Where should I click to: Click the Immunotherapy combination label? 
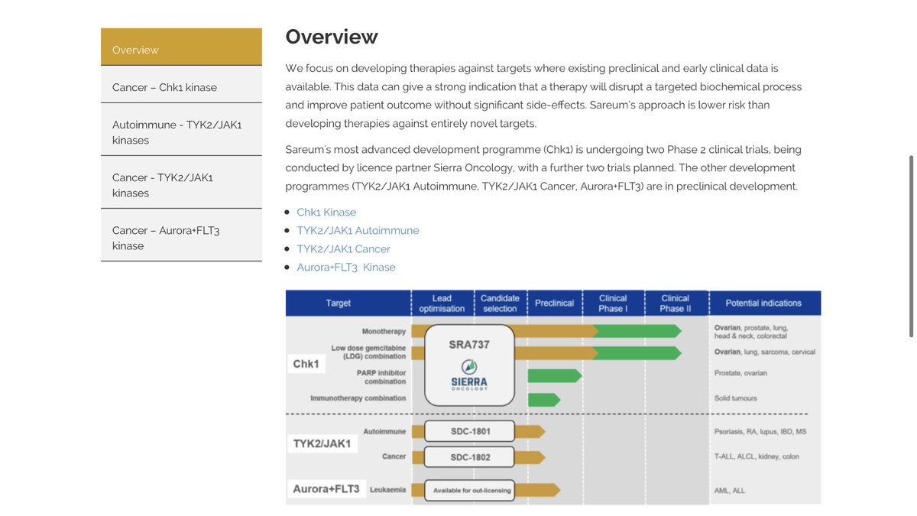[x=358, y=398]
